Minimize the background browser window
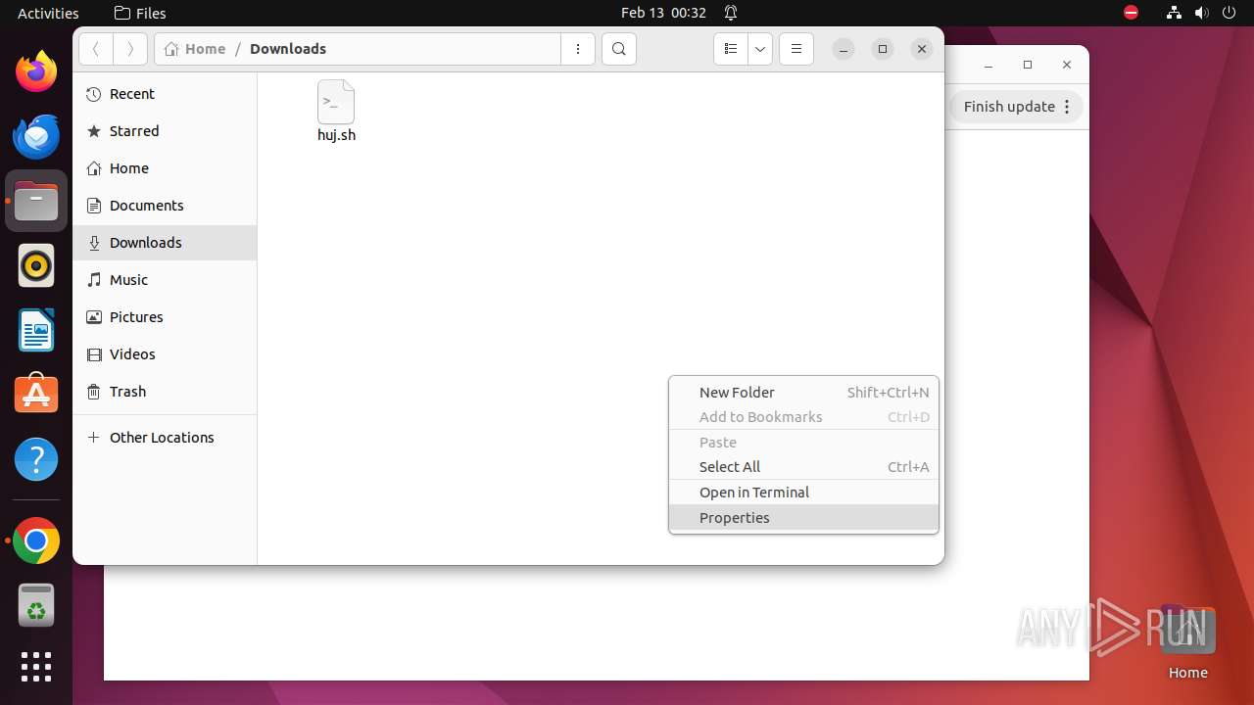 click(x=989, y=65)
